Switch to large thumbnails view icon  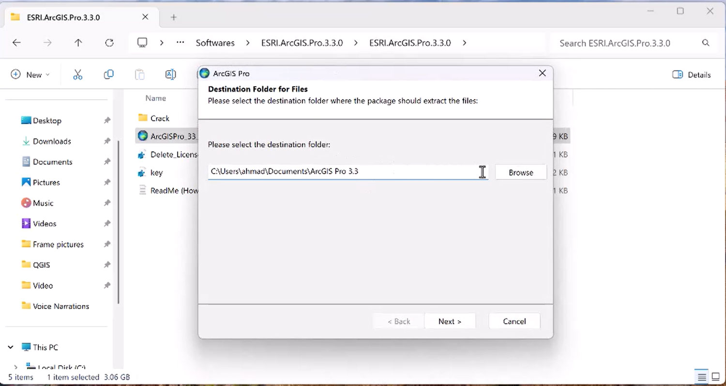(x=715, y=377)
